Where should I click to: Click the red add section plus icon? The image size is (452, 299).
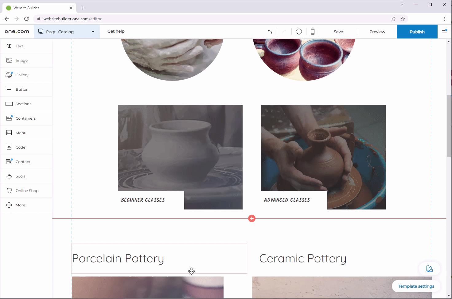[x=252, y=218]
